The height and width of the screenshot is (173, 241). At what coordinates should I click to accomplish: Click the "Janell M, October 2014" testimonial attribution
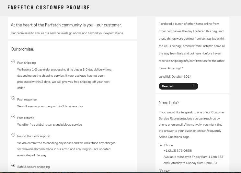[x=175, y=77]
